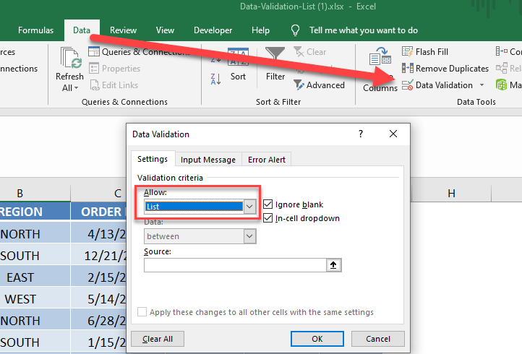Open Queries & Connections pane

coord(139,52)
